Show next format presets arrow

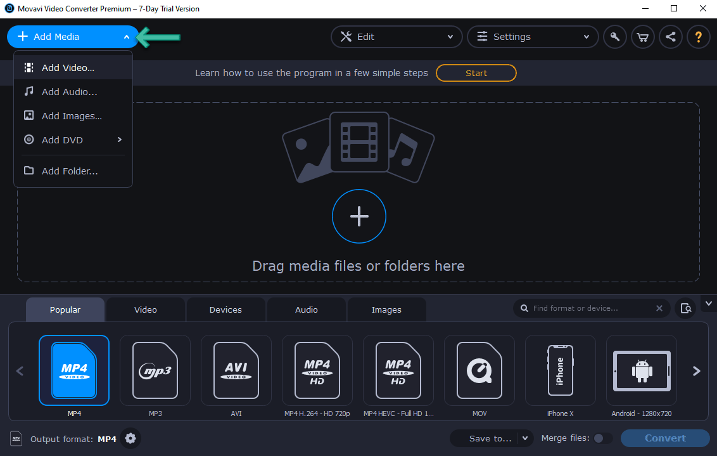[697, 371]
